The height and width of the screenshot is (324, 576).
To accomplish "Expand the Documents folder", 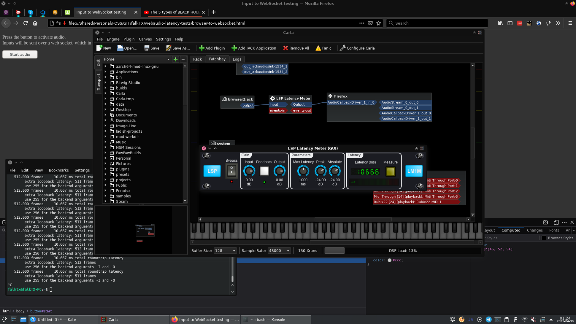I will (x=106, y=115).
